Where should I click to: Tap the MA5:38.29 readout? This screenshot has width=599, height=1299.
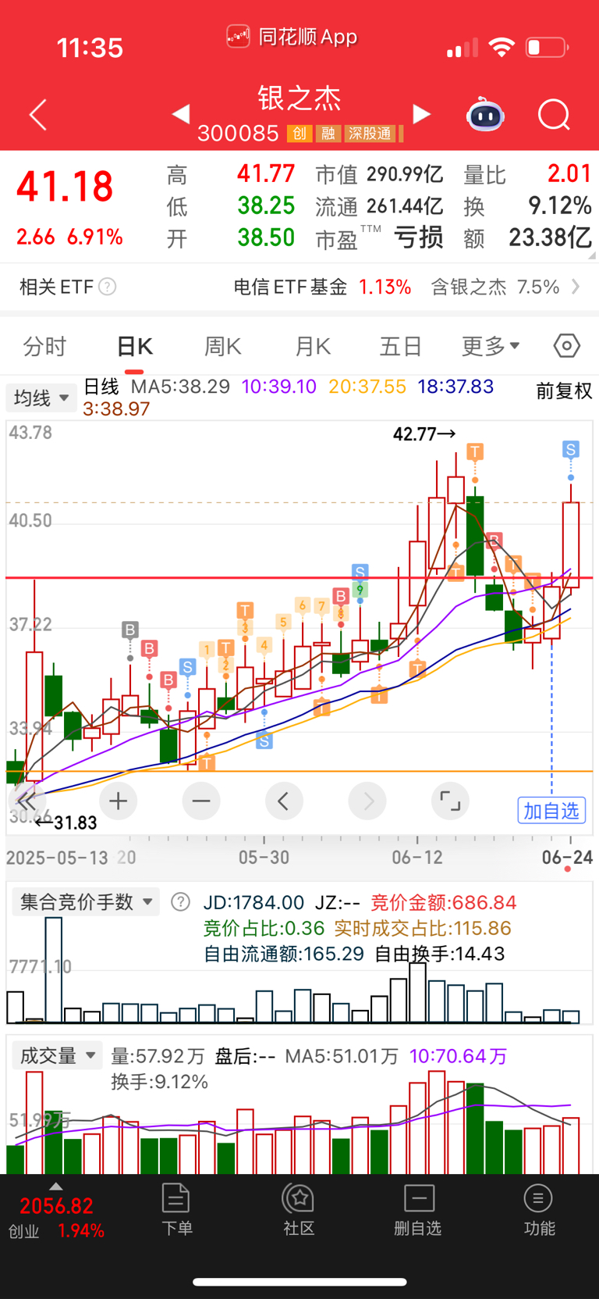pos(180,387)
